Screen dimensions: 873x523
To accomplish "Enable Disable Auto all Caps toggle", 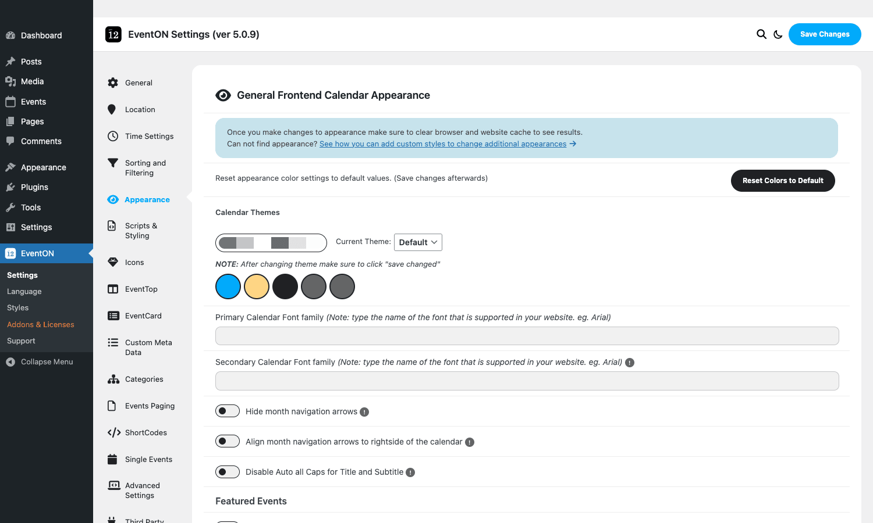I will click(228, 471).
